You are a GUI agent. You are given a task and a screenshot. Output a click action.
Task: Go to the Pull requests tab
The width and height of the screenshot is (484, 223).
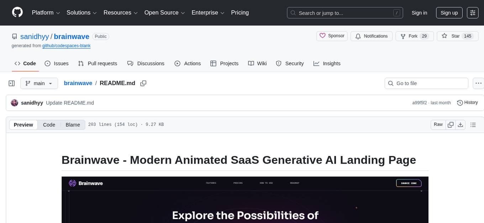pyautogui.click(x=98, y=63)
